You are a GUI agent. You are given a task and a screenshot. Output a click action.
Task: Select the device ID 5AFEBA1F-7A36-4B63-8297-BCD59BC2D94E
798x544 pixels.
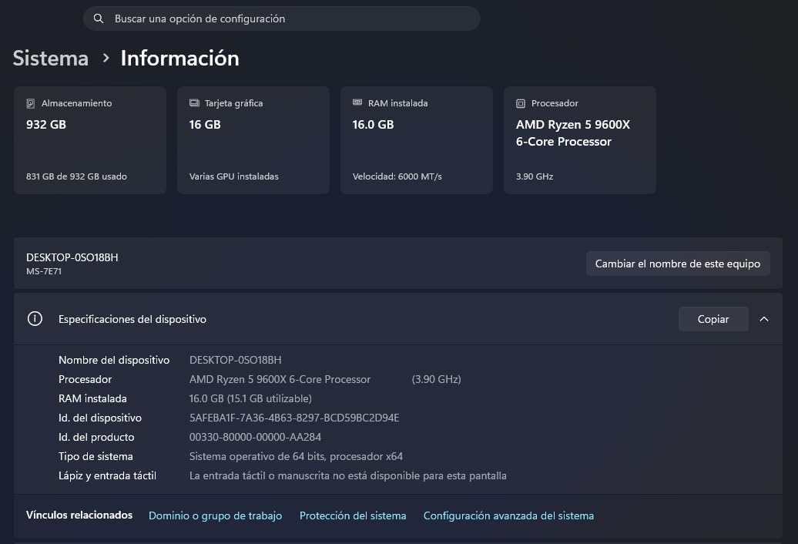point(294,418)
